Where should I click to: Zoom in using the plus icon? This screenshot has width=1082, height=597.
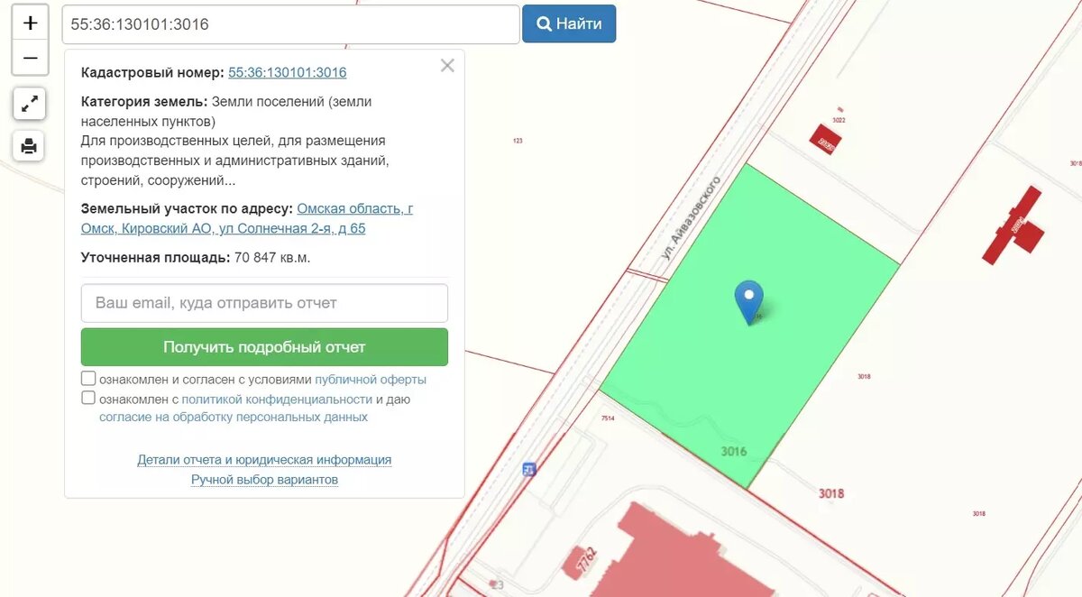[x=29, y=22]
